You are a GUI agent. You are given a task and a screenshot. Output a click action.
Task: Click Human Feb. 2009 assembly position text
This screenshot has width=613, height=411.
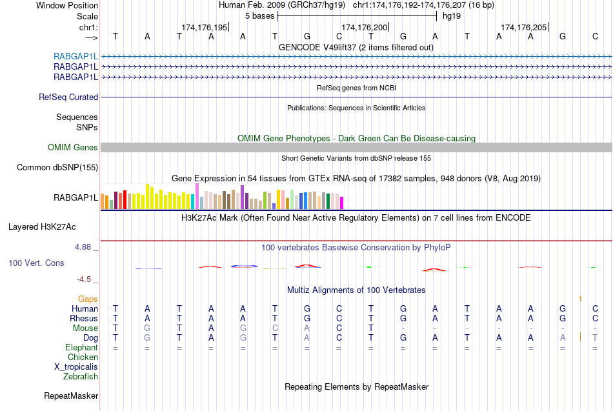pos(356,5)
